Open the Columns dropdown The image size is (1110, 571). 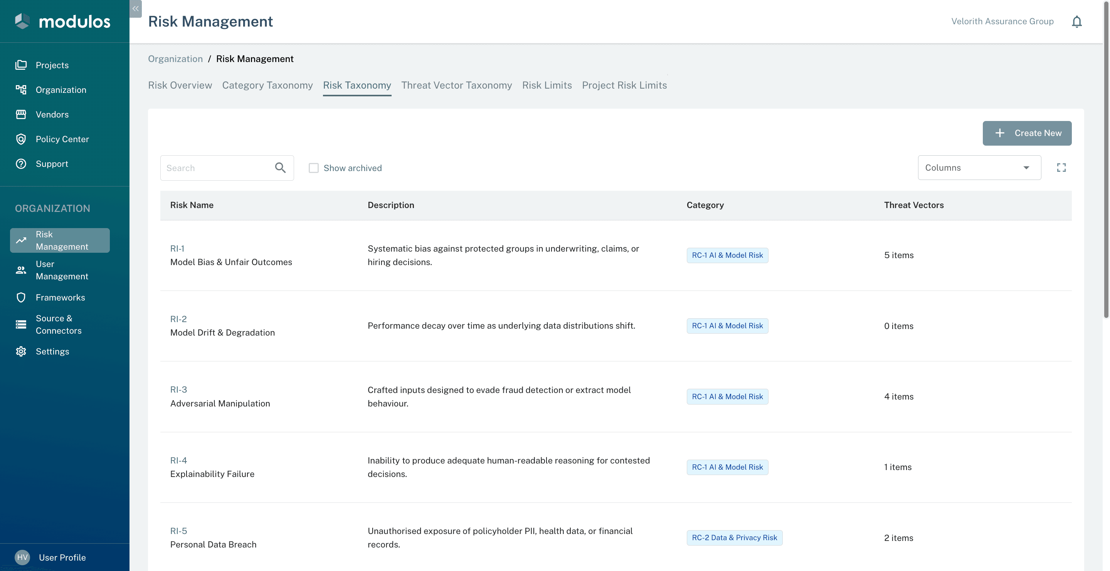(979, 168)
